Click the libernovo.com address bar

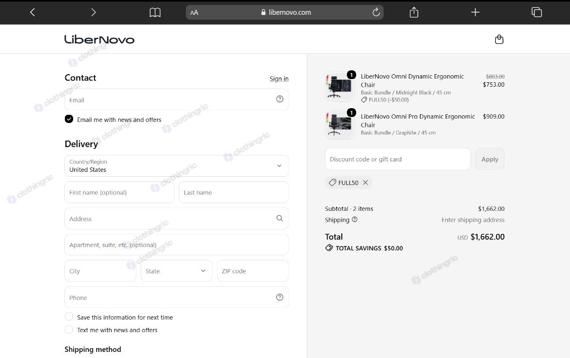click(x=285, y=12)
